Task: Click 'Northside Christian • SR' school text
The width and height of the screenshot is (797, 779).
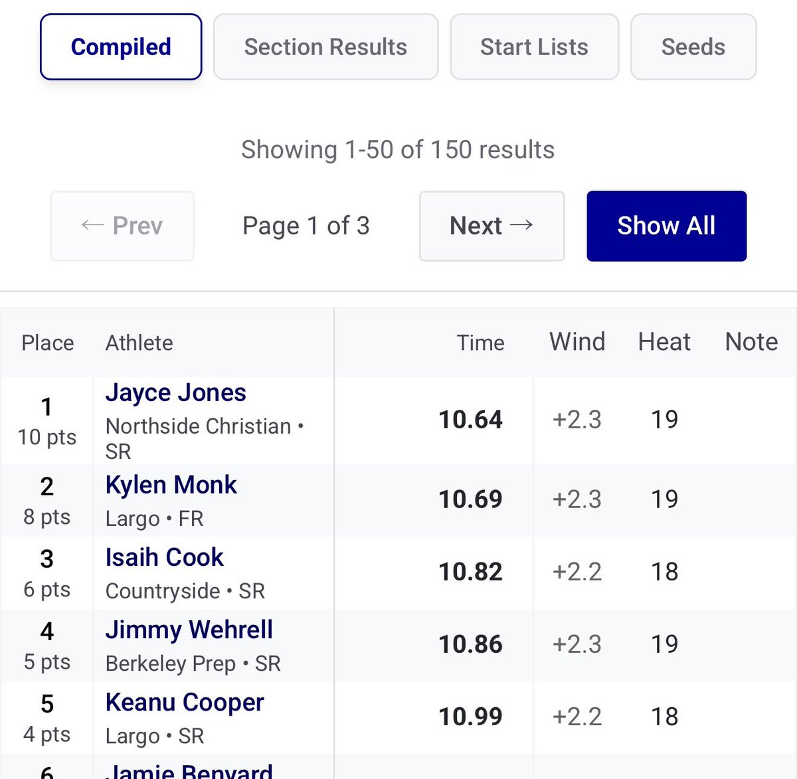Action: click(x=205, y=438)
